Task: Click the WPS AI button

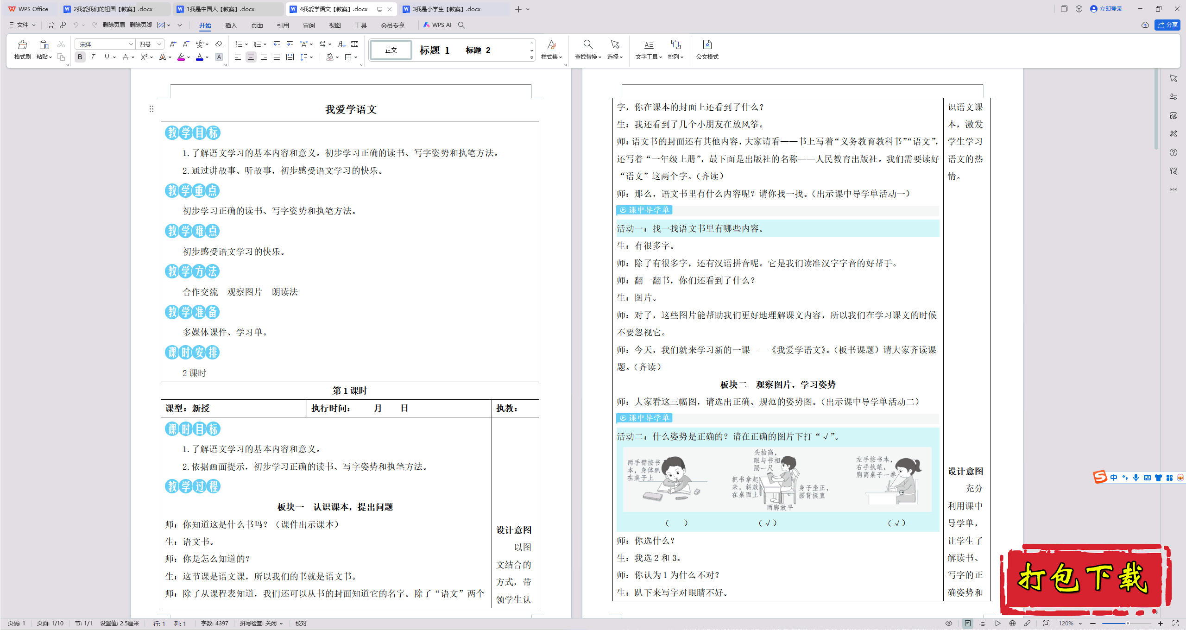Action: click(437, 25)
